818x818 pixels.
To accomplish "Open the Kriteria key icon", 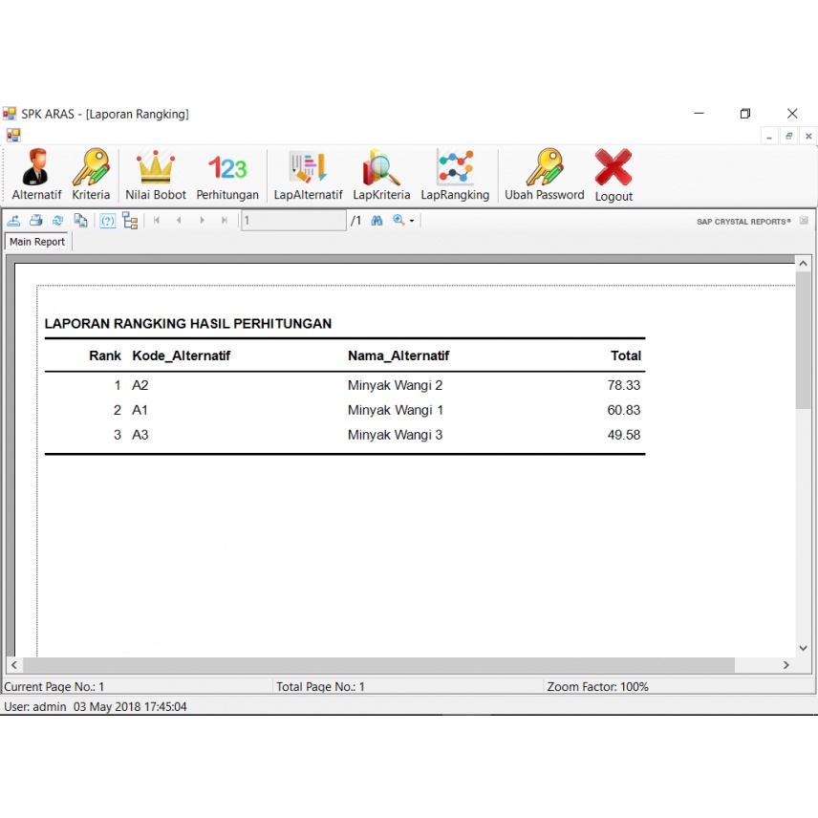I will [91, 175].
